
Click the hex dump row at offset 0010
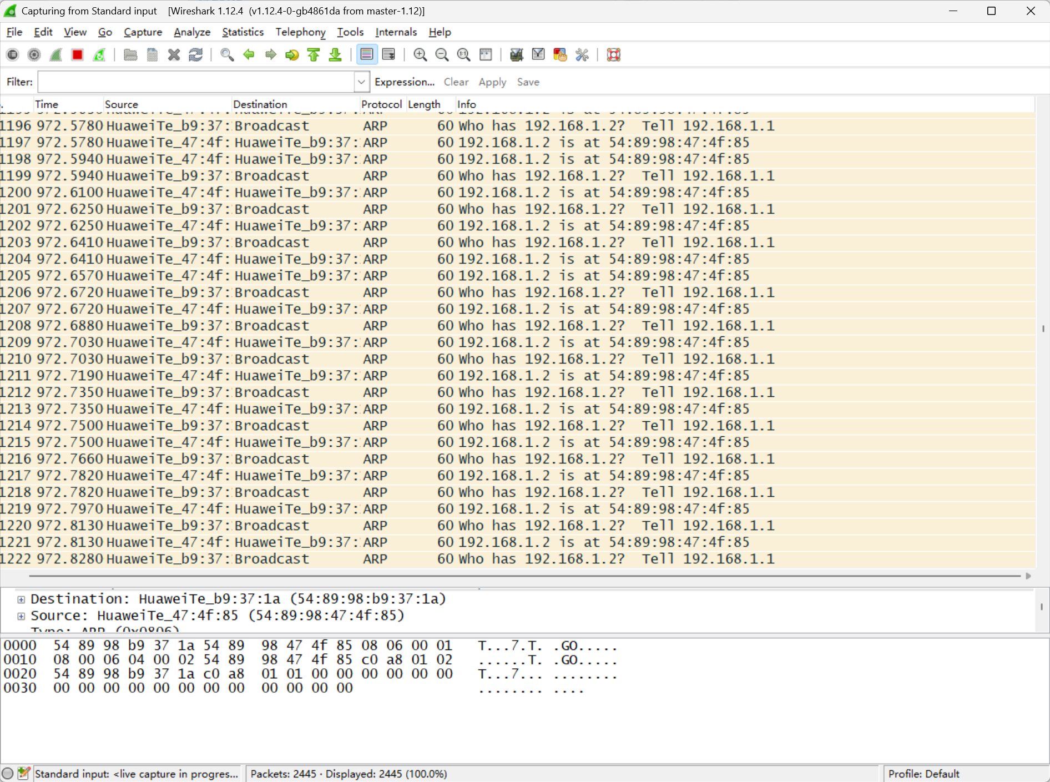pos(310,660)
